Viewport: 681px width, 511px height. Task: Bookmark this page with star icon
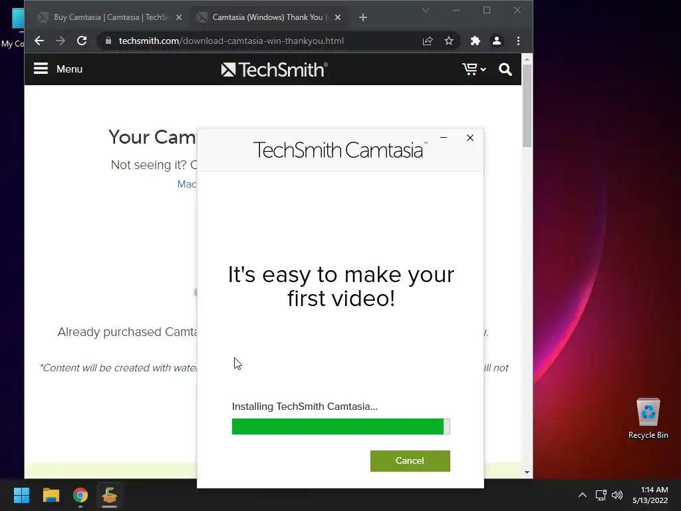pyautogui.click(x=449, y=41)
